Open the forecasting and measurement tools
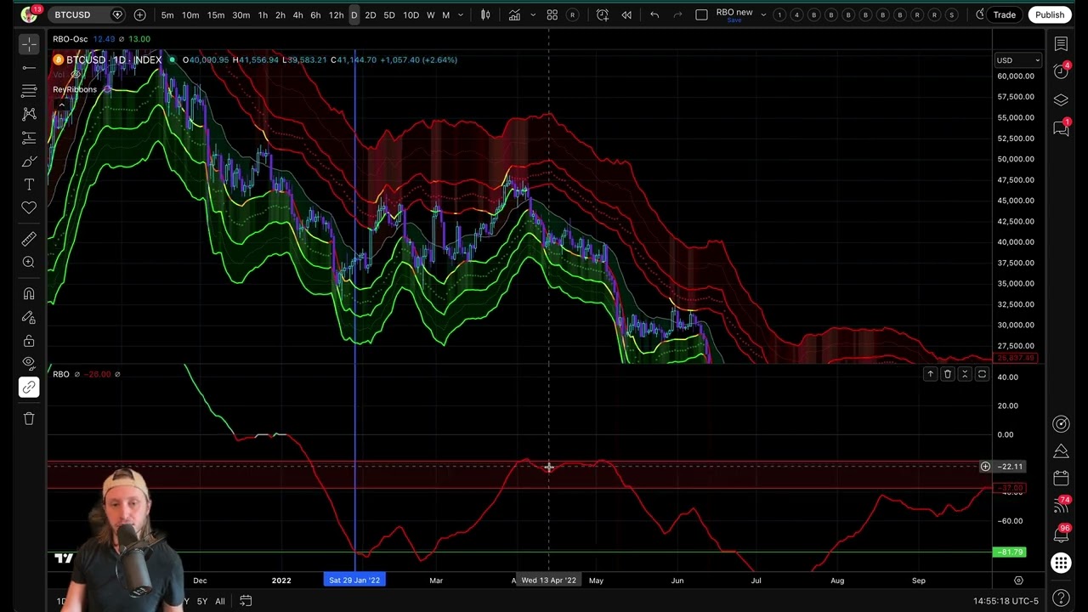Image resolution: width=1088 pixels, height=612 pixels. pos(29,138)
